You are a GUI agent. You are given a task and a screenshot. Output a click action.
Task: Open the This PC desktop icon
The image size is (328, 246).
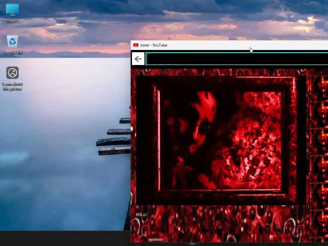click(12, 13)
